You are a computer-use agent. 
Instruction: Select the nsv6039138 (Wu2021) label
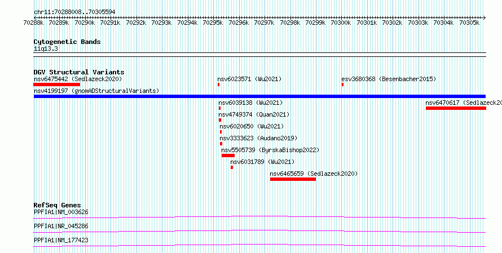[x=250, y=103]
